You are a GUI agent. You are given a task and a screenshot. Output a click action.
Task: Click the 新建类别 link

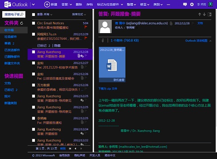pyautogui.click(x=11, y=103)
